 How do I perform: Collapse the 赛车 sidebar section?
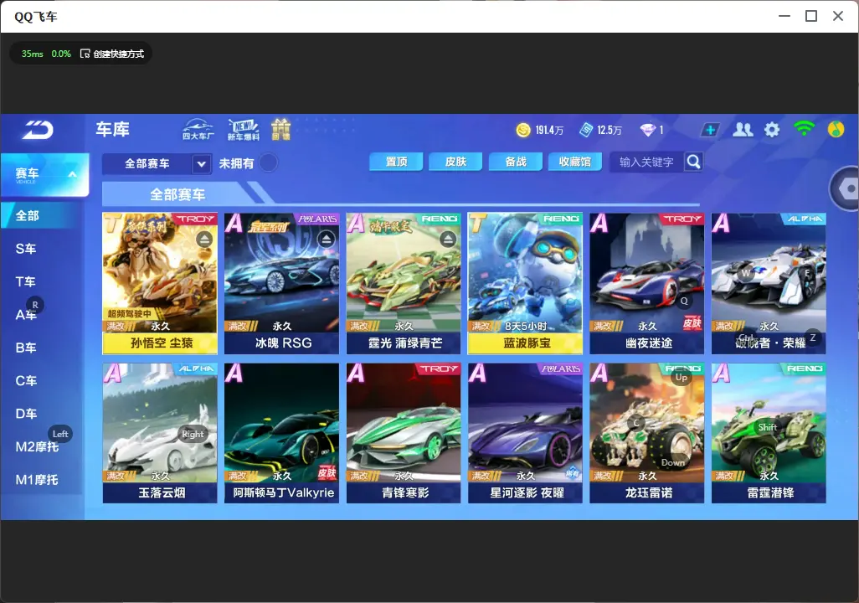[x=72, y=174]
